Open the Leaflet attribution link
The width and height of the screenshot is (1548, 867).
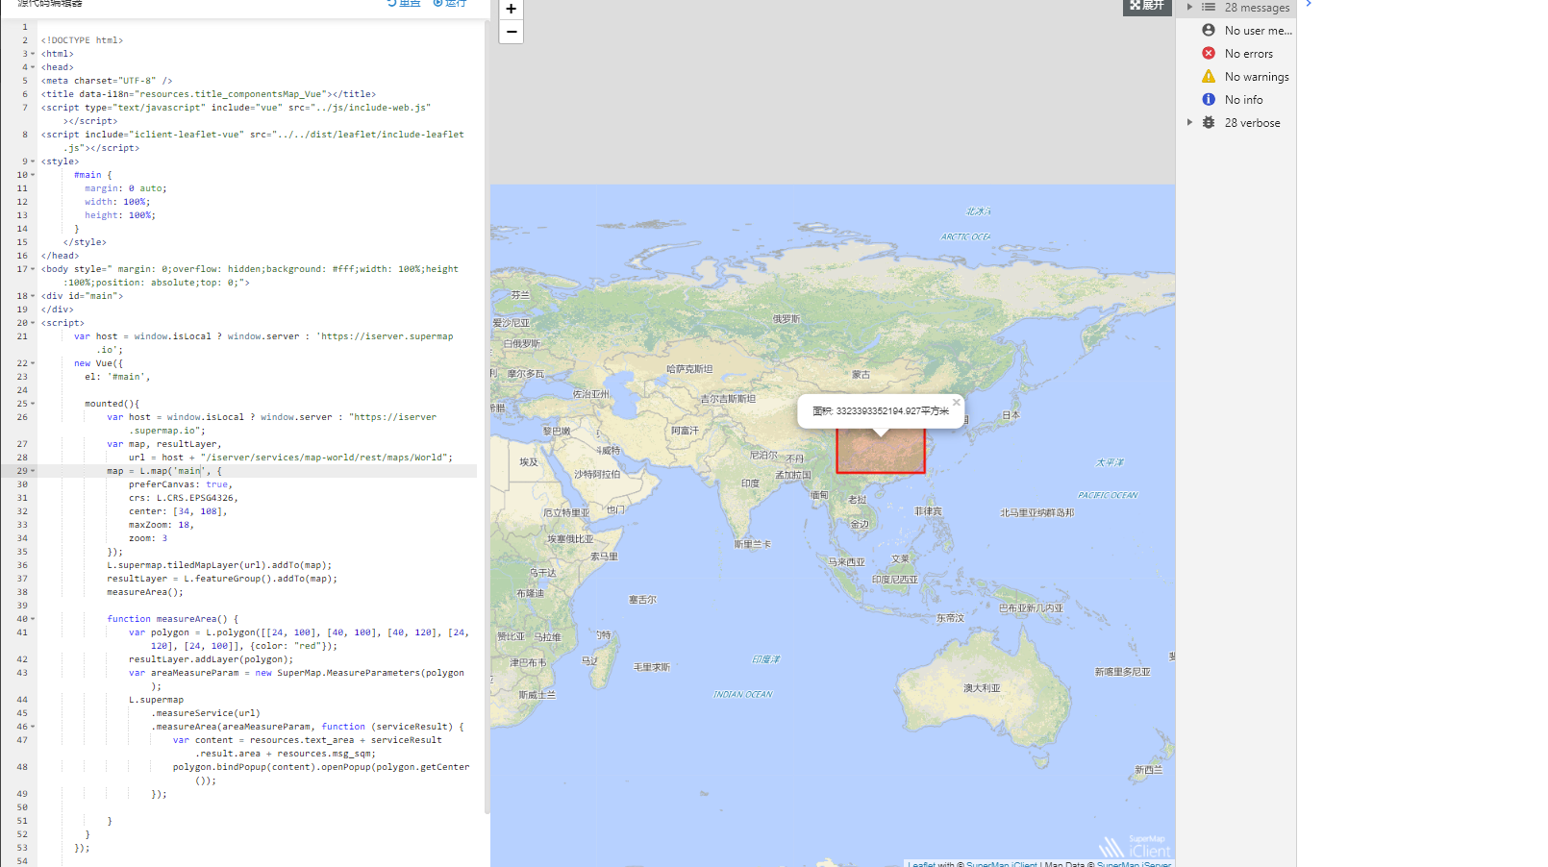(921, 863)
